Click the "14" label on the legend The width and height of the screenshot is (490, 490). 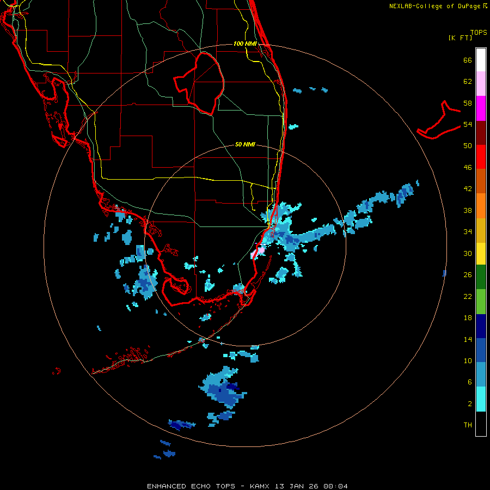(x=468, y=339)
